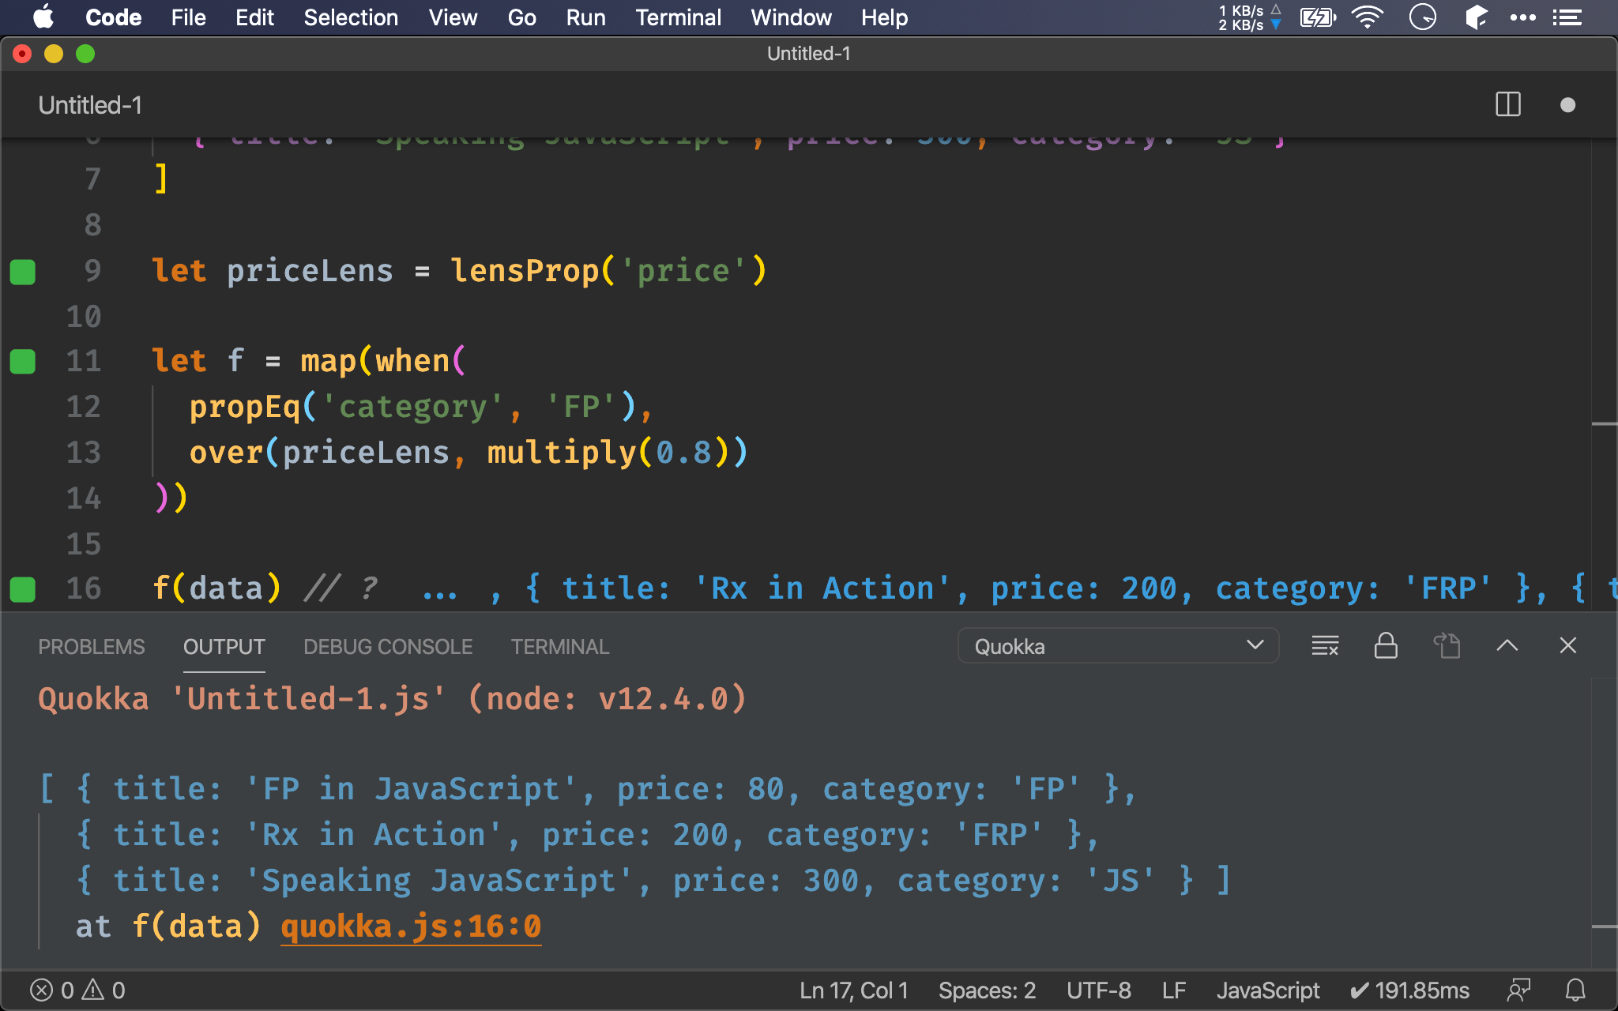Open the View menu

[453, 17]
